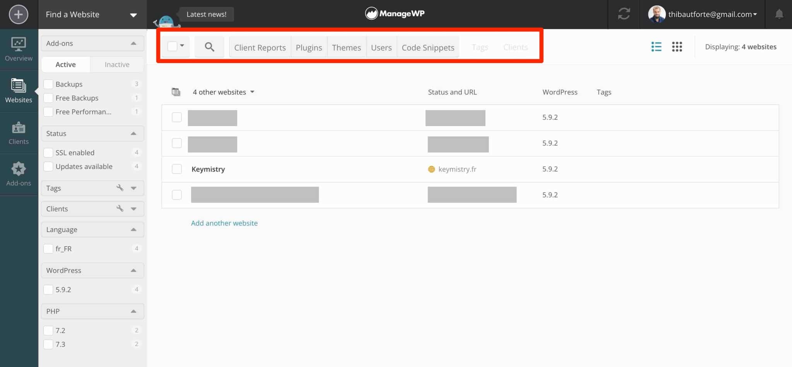The height and width of the screenshot is (367, 792).
Task: Click the search magnifier icon
Action: click(x=209, y=47)
